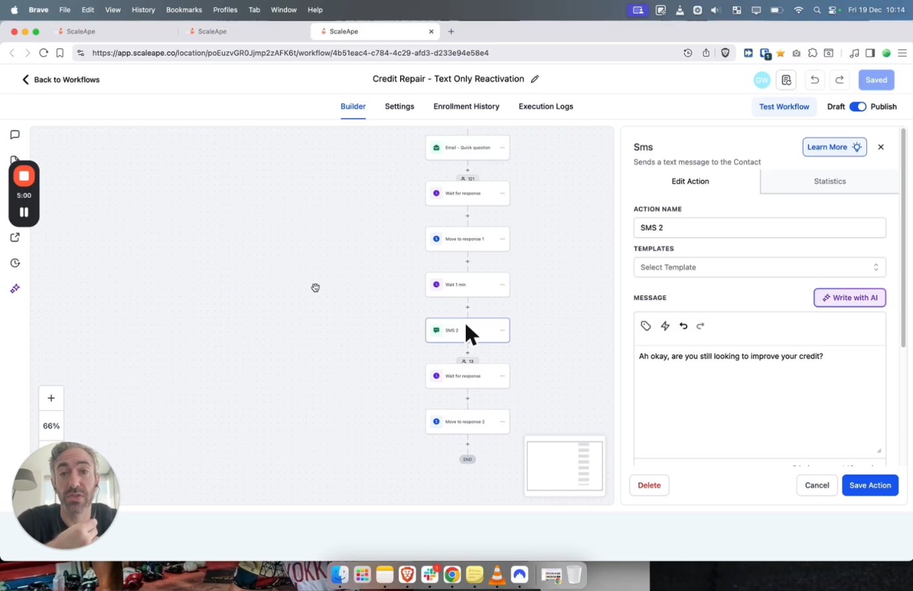
Task: Open the chat icon in left sidebar
Action: click(x=15, y=134)
